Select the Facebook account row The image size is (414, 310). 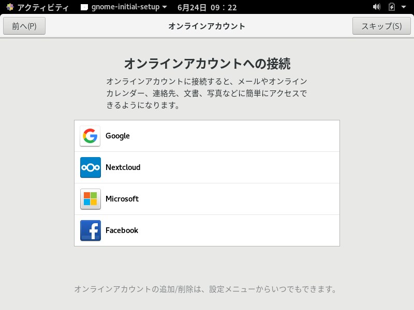[207, 230]
